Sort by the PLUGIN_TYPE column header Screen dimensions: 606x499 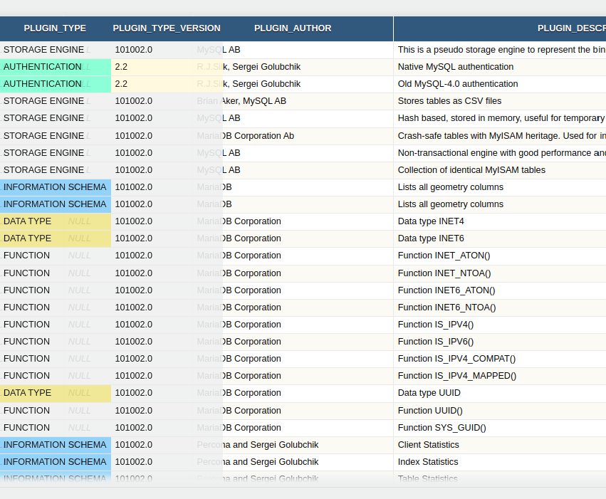pyautogui.click(x=55, y=28)
